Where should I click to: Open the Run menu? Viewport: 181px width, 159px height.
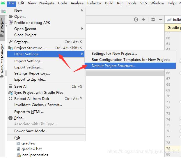pos(120,3)
